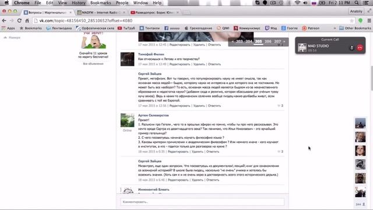Reload the current page
The image size is (373, 210).
tap(19, 21)
